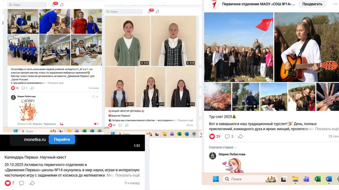Share the Научный квест post
339x190 pixels.
tap(32, 183)
